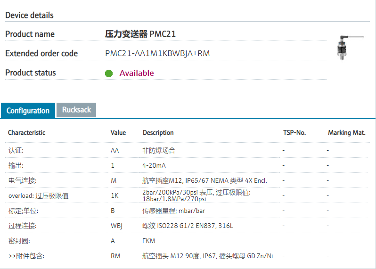Click the Description column header
This screenshot has width=376, height=269.
tap(158, 133)
